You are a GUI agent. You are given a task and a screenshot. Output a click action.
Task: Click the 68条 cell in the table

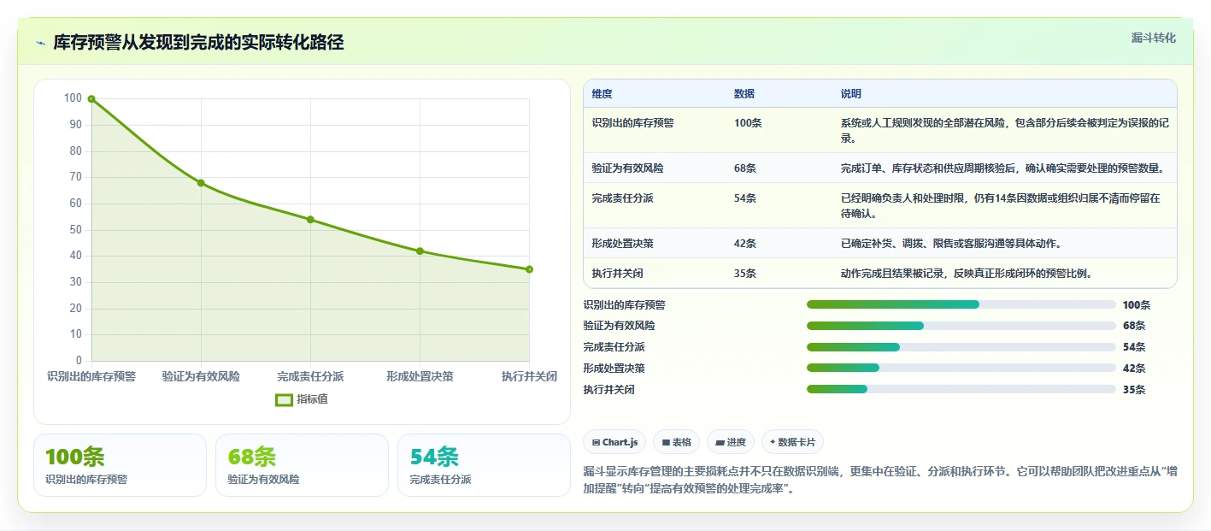click(x=745, y=168)
